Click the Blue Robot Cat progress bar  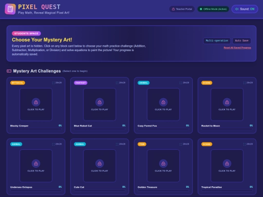point(100,129)
